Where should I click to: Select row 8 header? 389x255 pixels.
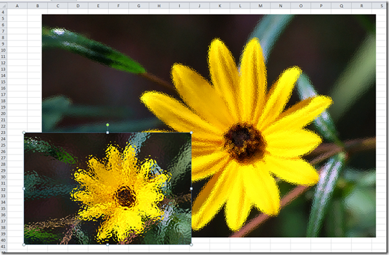coord(3,37)
